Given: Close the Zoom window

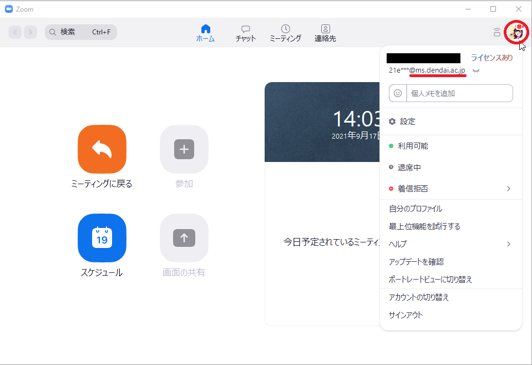Looking at the screenshot, I should pos(519,9).
